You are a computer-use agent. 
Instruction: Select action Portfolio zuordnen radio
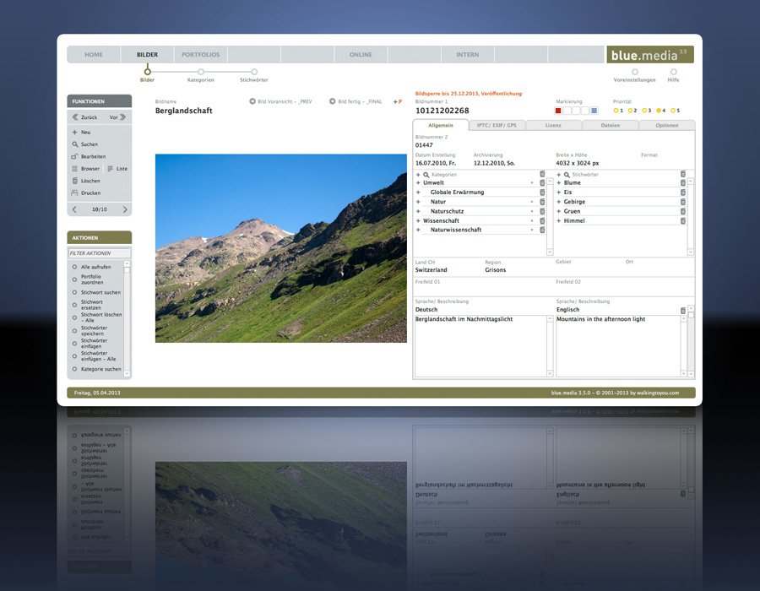pyautogui.click(x=74, y=279)
